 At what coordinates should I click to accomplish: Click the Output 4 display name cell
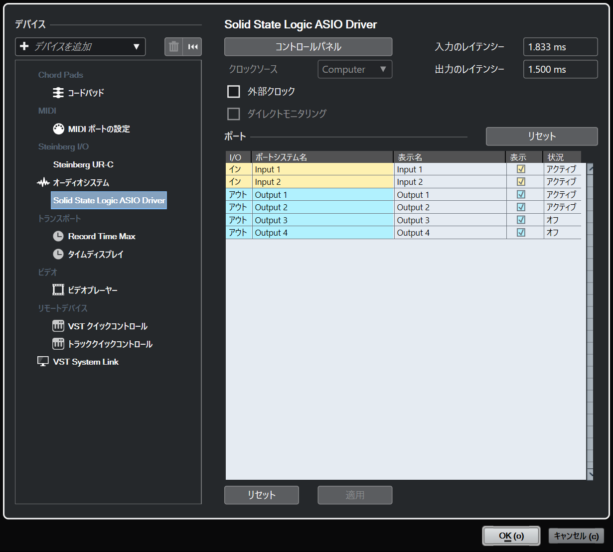pos(450,233)
